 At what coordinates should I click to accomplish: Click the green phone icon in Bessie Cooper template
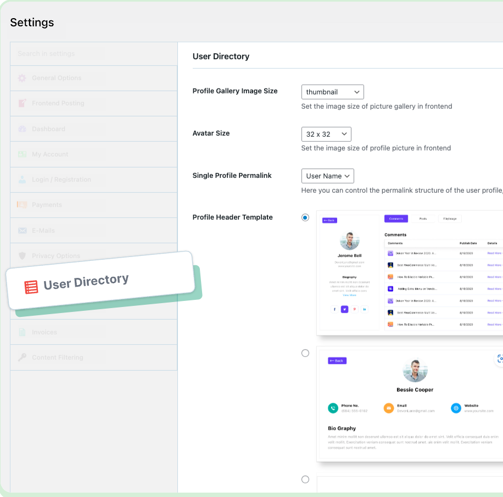333,408
